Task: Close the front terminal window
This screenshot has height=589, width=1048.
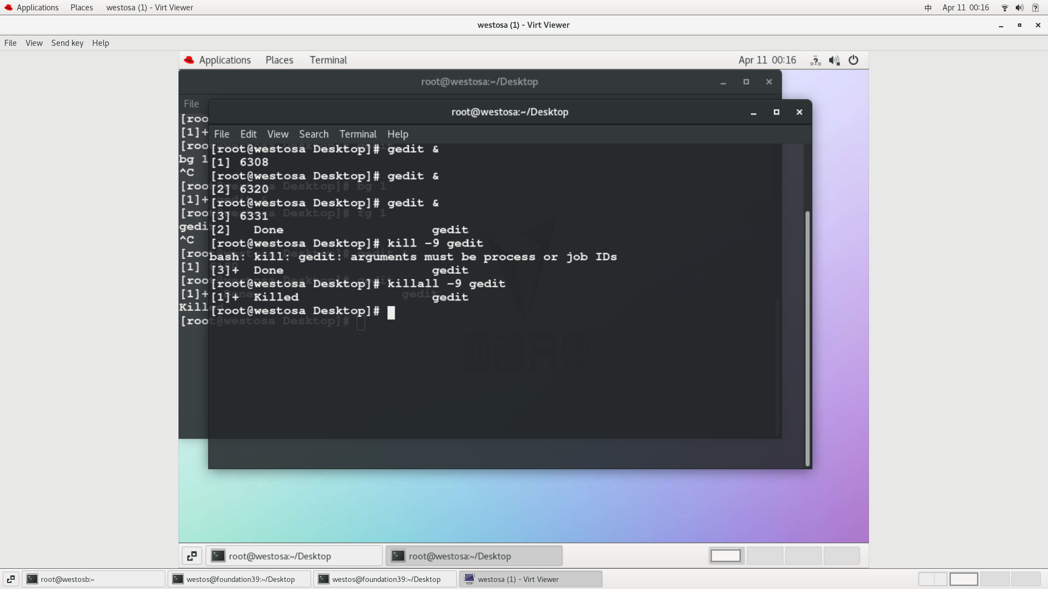Action: click(799, 112)
